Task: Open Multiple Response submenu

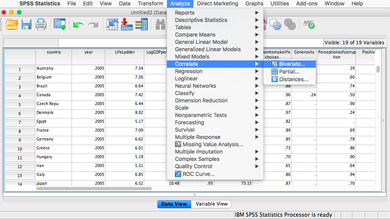Action: point(215,137)
